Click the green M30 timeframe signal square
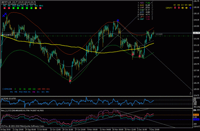The height and width of the screenshot is (131, 200). tap(18, 8)
